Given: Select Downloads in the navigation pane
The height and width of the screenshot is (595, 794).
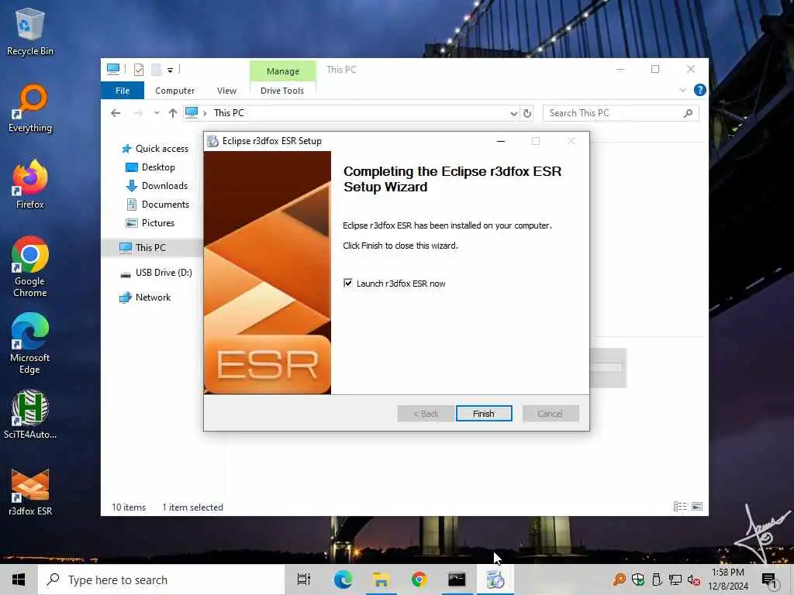Looking at the screenshot, I should tap(157, 186).
